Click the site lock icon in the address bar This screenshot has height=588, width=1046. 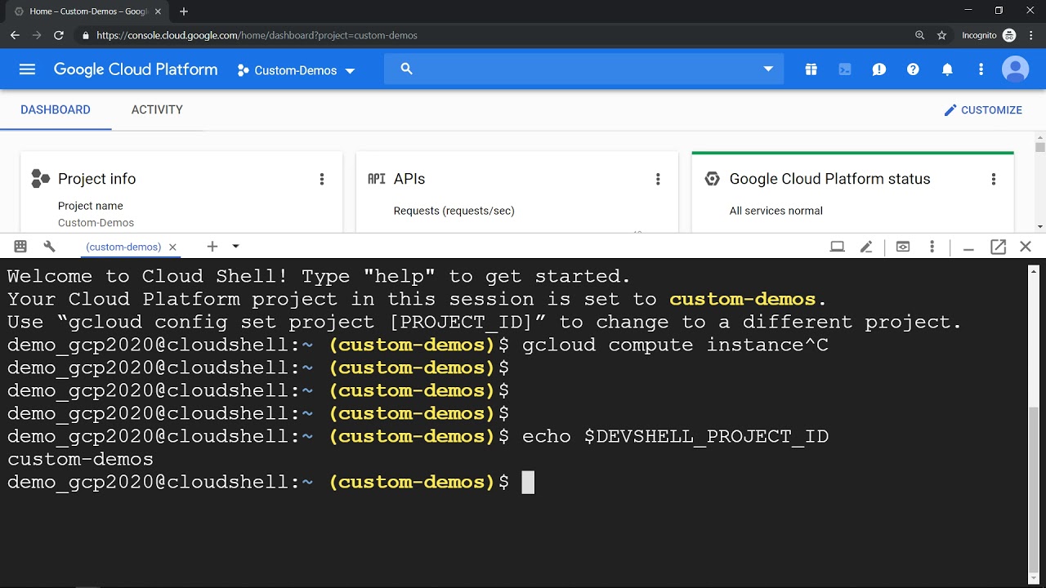(x=85, y=35)
